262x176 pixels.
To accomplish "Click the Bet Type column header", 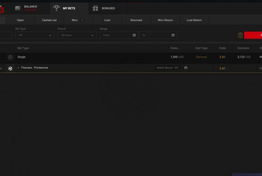I will 23,48.
